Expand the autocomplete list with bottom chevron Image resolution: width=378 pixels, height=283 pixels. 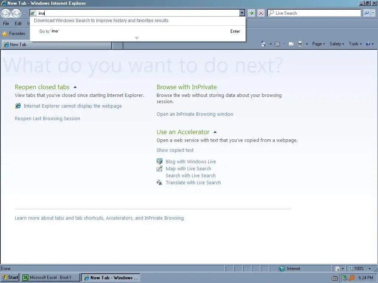click(137, 38)
